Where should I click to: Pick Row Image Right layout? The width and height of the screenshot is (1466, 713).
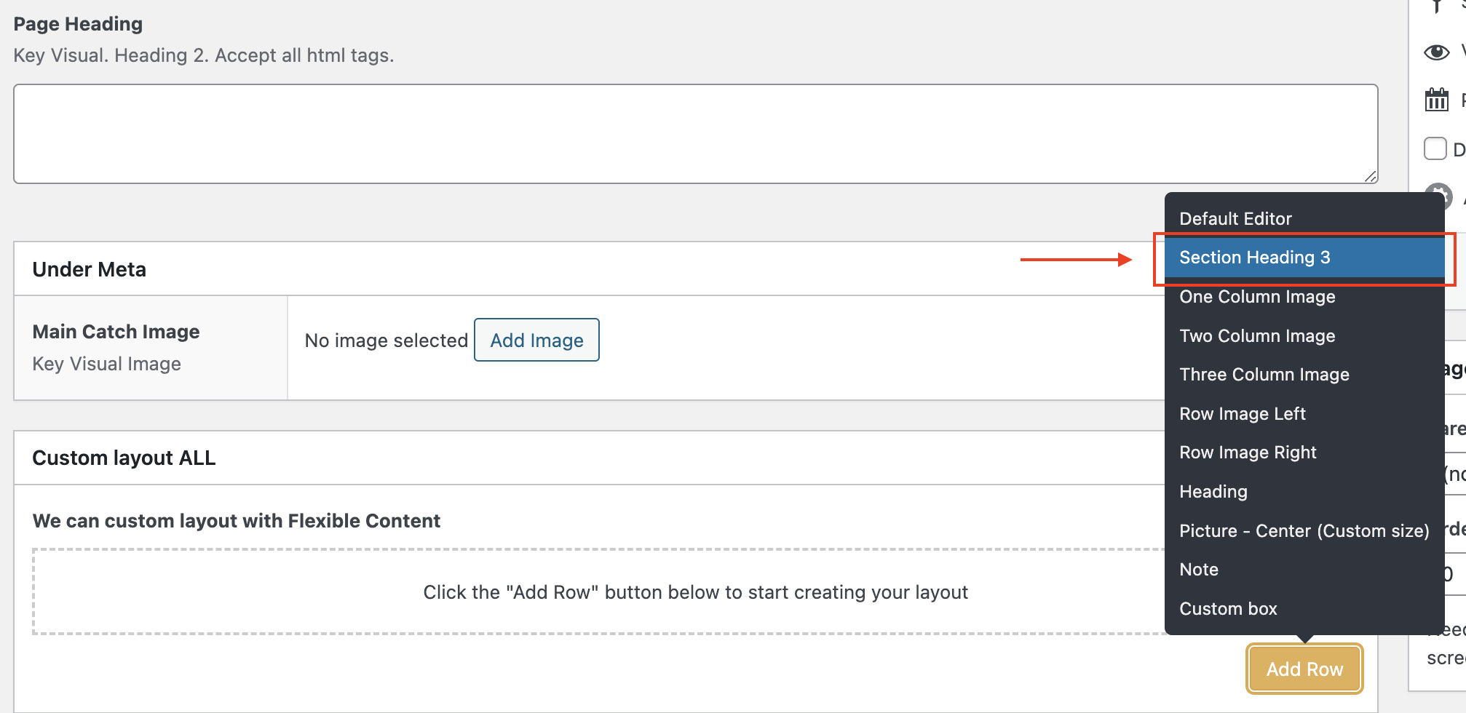[1248, 453]
